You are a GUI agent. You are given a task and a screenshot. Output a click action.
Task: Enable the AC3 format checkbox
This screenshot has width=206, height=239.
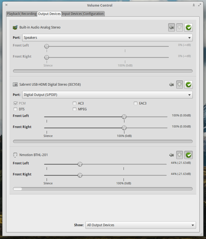coord(74,103)
